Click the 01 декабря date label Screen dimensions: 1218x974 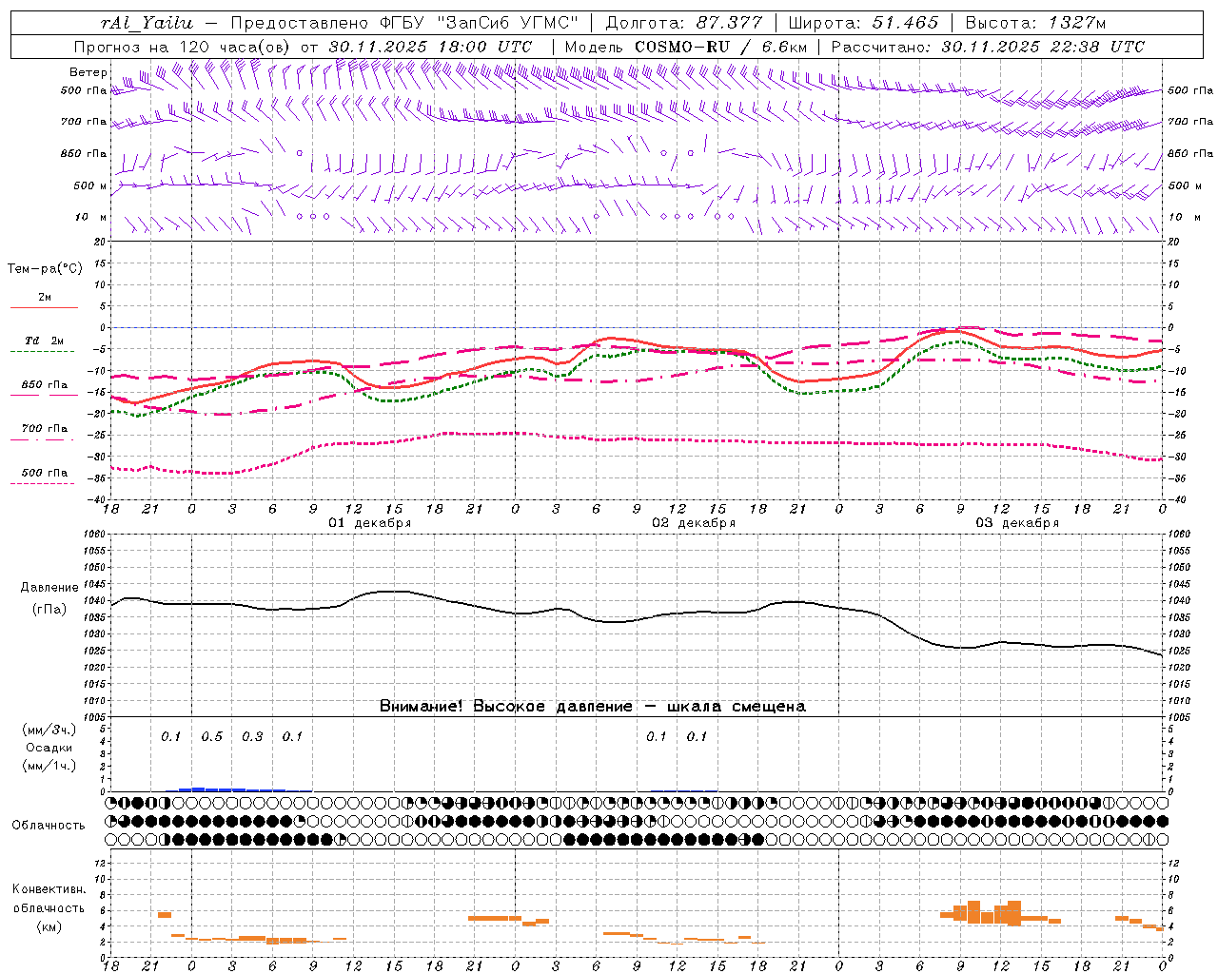tap(370, 523)
